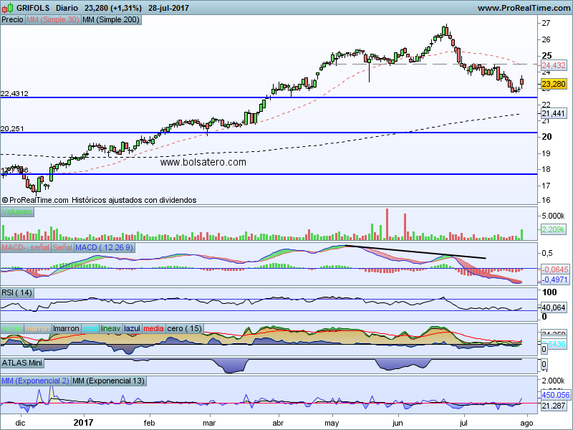Click the www.ProRealTime.com link in header
Image resolution: width=573 pixels, height=430 pixels.
pos(523,8)
